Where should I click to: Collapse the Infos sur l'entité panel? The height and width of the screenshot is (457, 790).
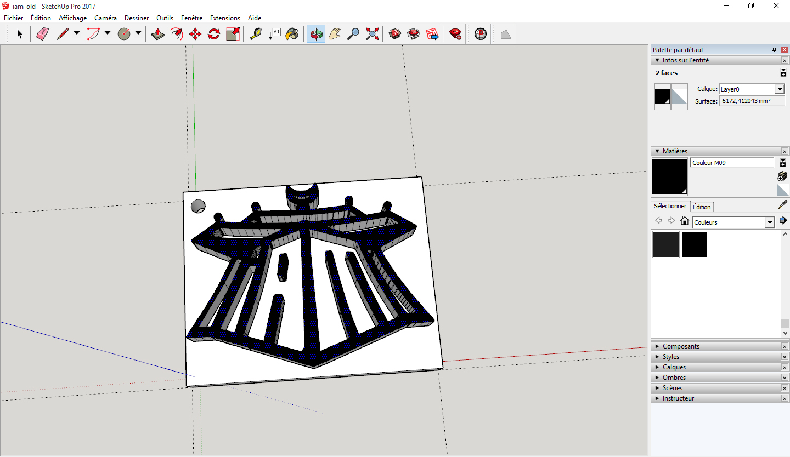click(x=657, y=60)
